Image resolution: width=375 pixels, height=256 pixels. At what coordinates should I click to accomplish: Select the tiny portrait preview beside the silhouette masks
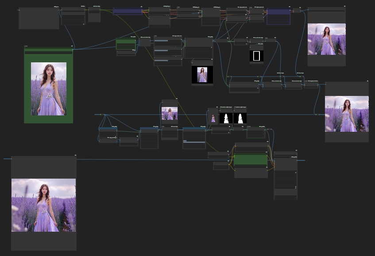coord(213,118)
